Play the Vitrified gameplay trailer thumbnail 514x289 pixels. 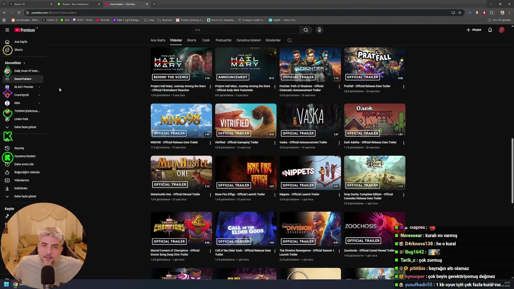tap(246, 121)
